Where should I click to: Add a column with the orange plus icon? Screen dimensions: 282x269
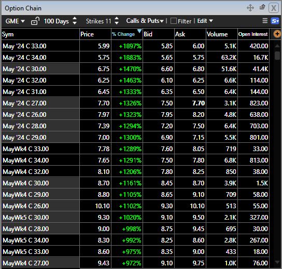277,34
